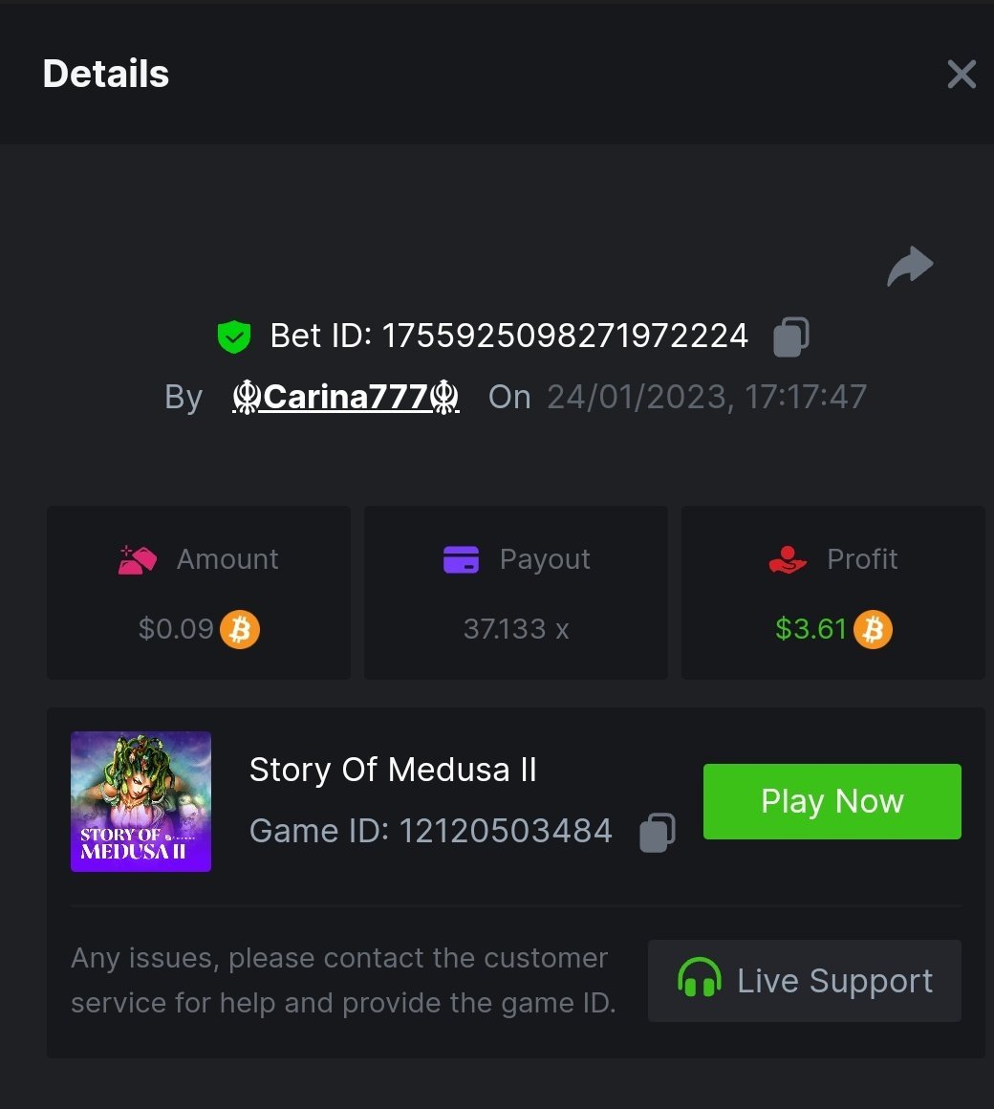
Task: Click the Story Of Medusa II title
Action: (x=393, y=770)
